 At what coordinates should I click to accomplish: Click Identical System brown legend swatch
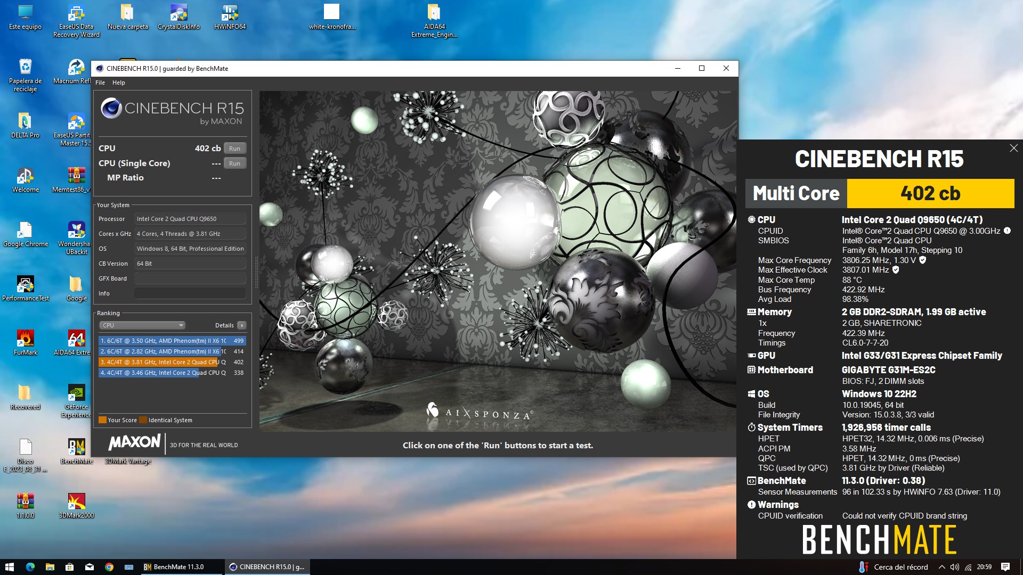click(143, 420)
